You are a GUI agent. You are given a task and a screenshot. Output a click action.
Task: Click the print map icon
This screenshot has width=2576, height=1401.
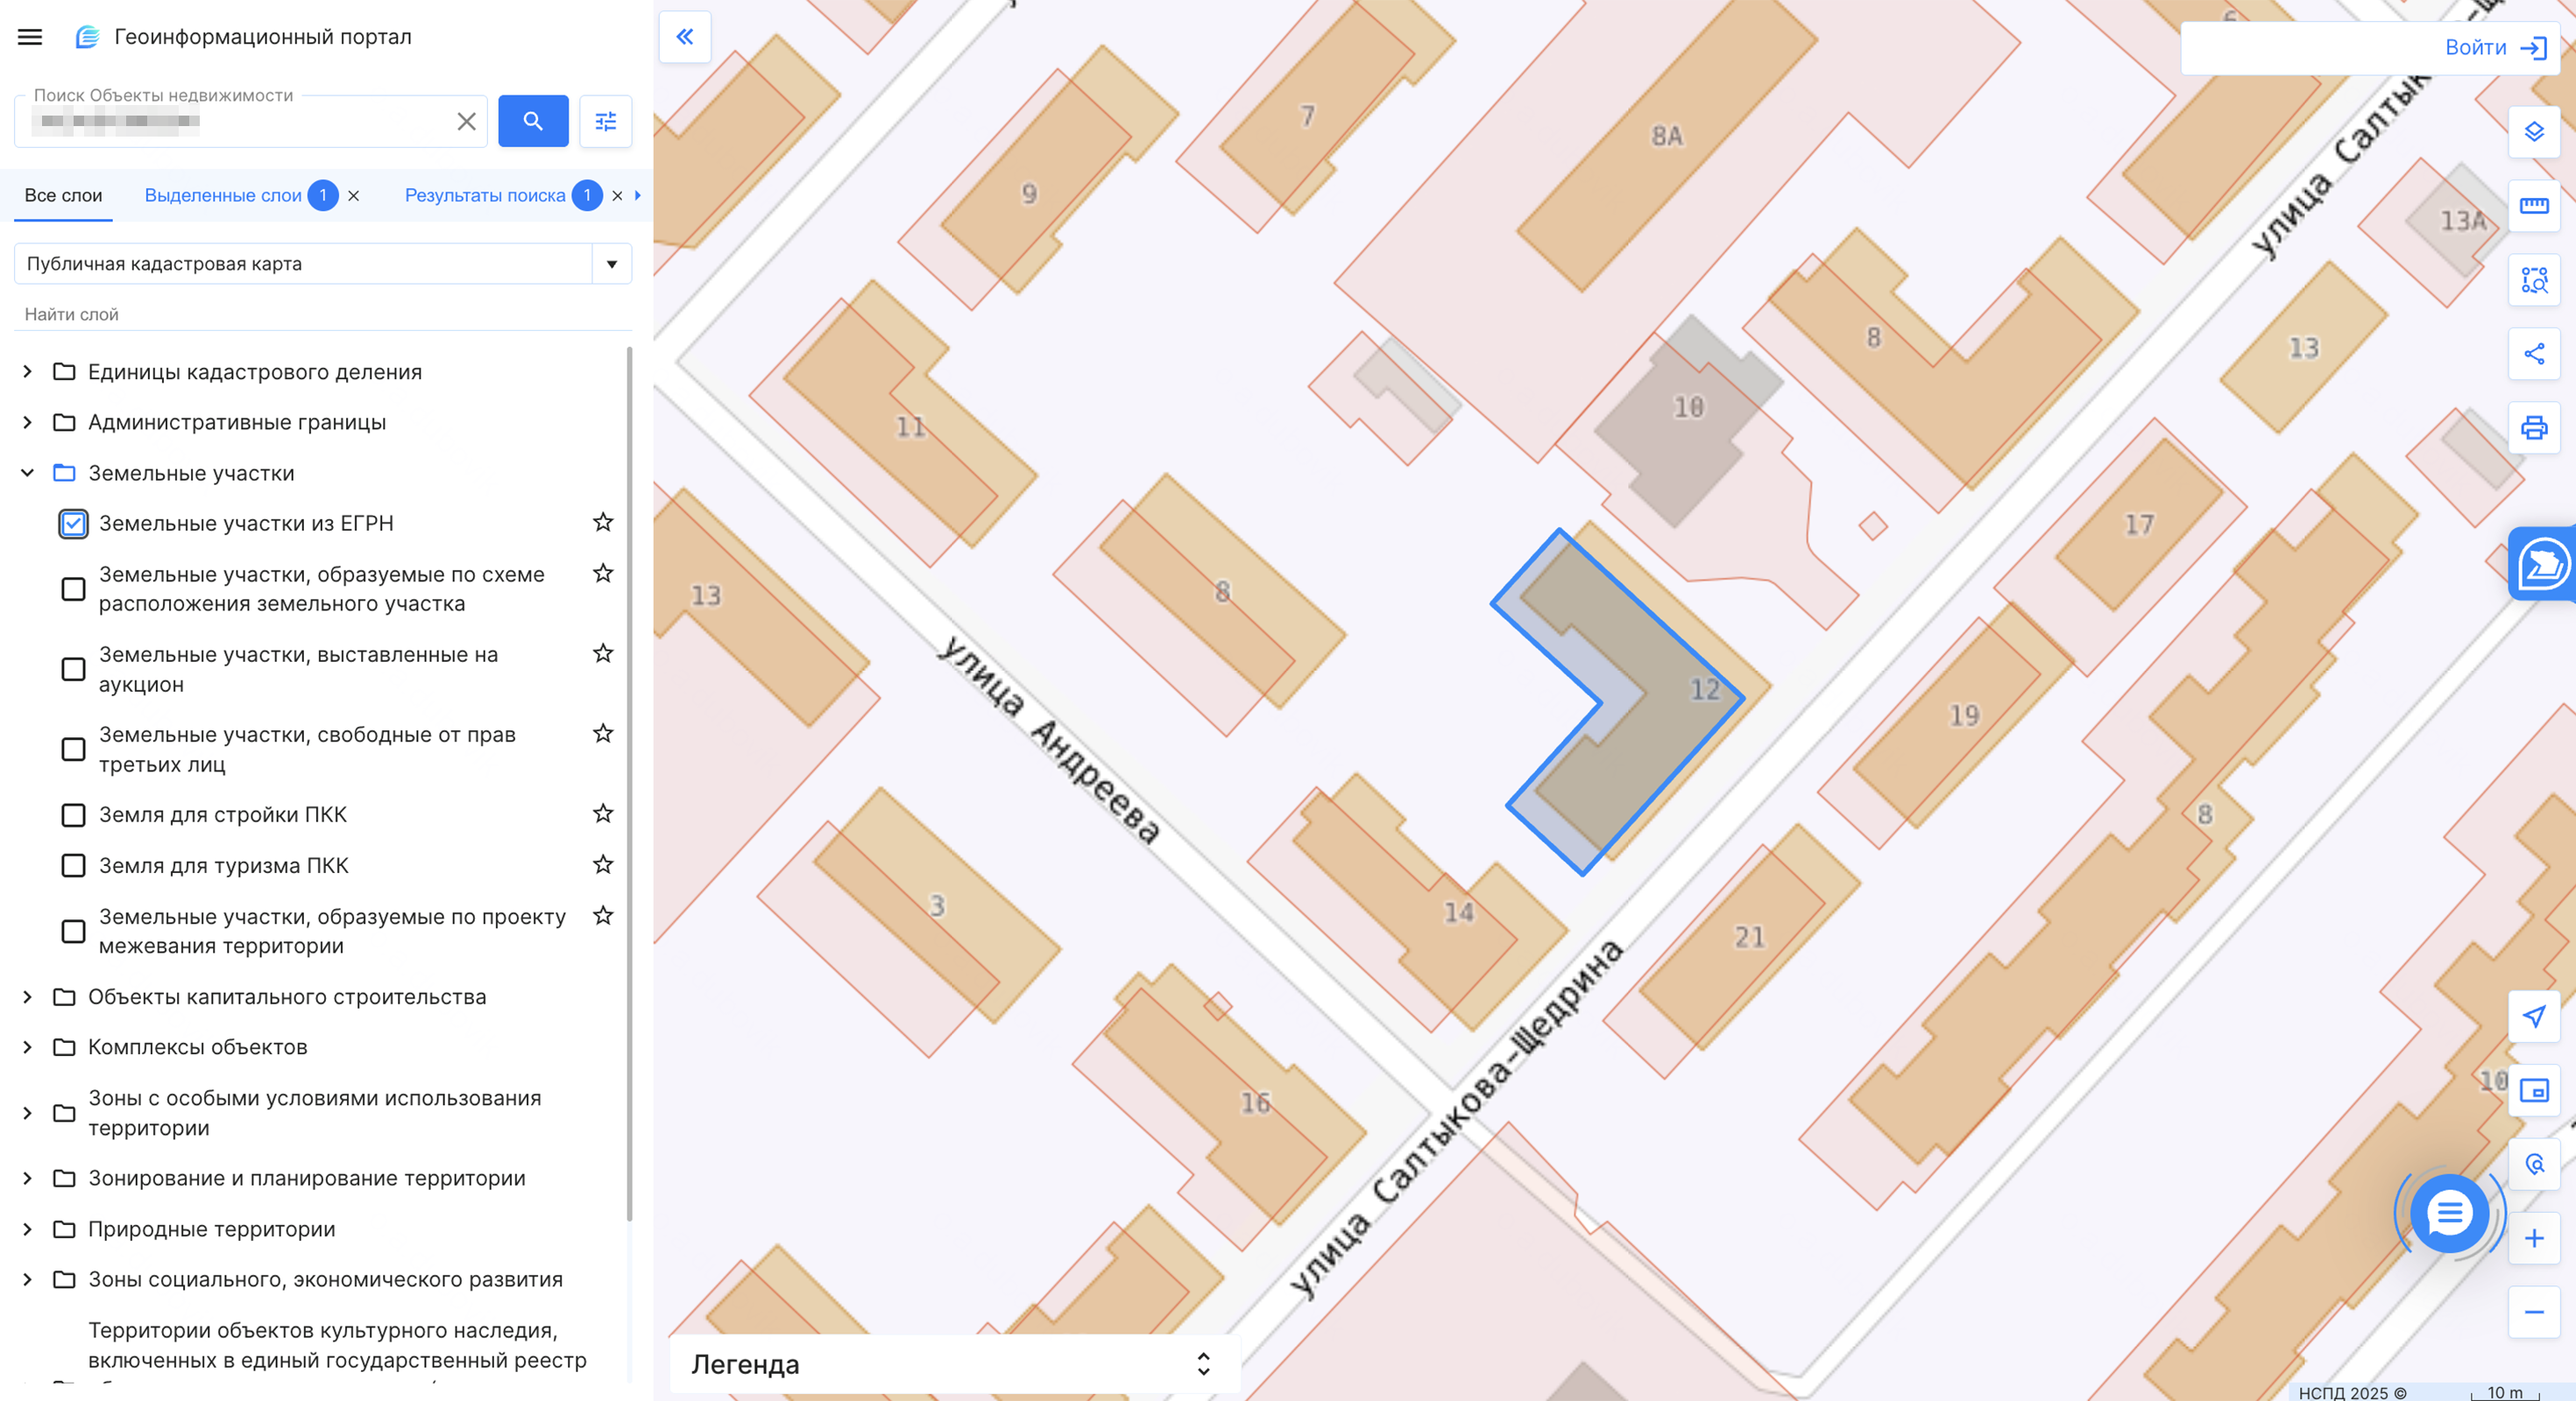pyautogui.click(x=2533, y=427)
